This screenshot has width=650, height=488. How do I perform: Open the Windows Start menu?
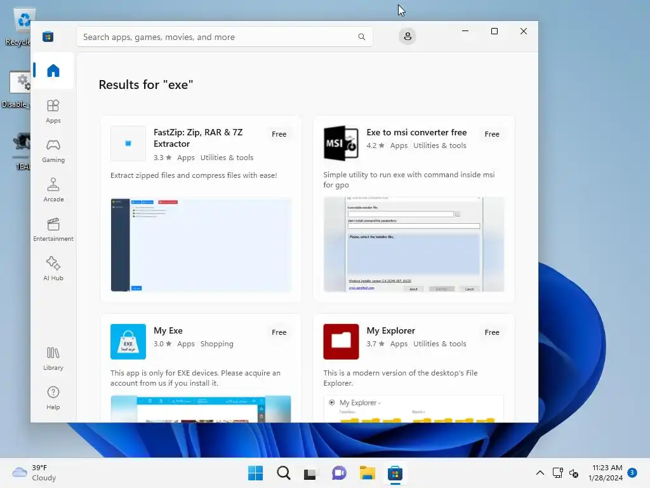(x=255, y=473)
